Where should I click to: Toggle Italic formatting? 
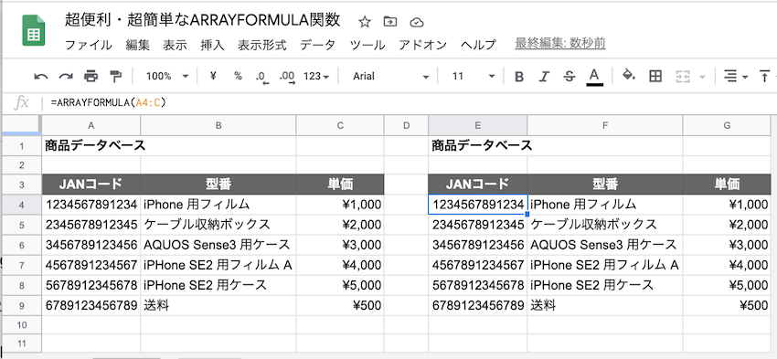[x=545, y=76]
